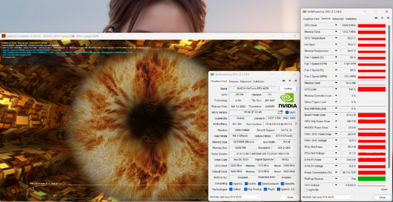The width and height of the screenshot is (393, 202).
Task: Toggle the DirectCompute checkbox
Action: pyautogui.click(x=260, y=184)
